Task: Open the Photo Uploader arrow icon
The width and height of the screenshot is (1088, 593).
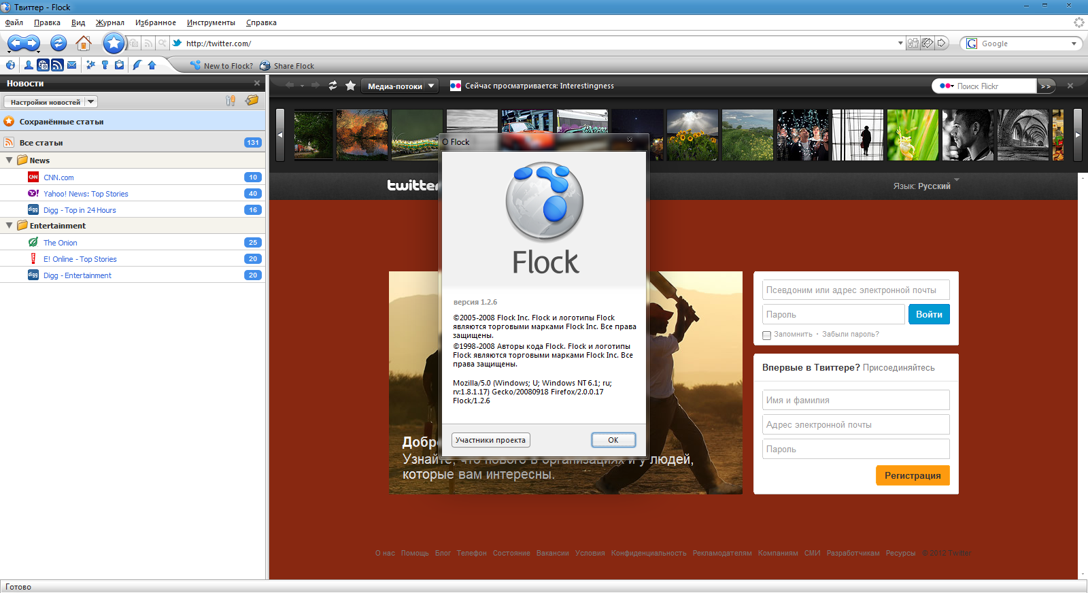Action: tap(152, 65)
